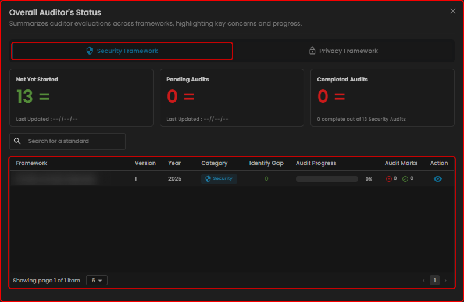Switch to the Security Framework tab
Image resolution: width=464 pixels, height=302 pixels.
click(x=122, y=51)
